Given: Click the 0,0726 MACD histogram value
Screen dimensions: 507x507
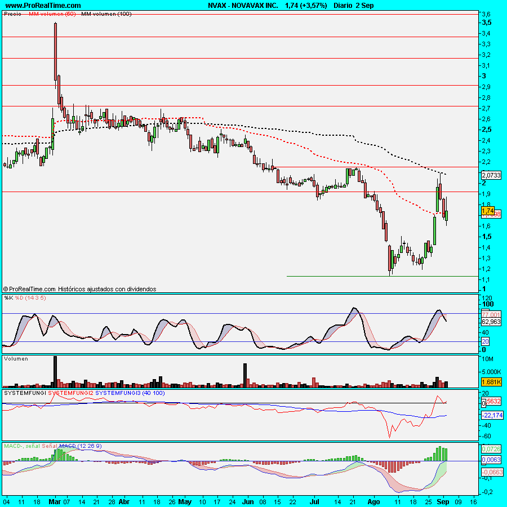Looking at the screenshot, I should [491, 449].
